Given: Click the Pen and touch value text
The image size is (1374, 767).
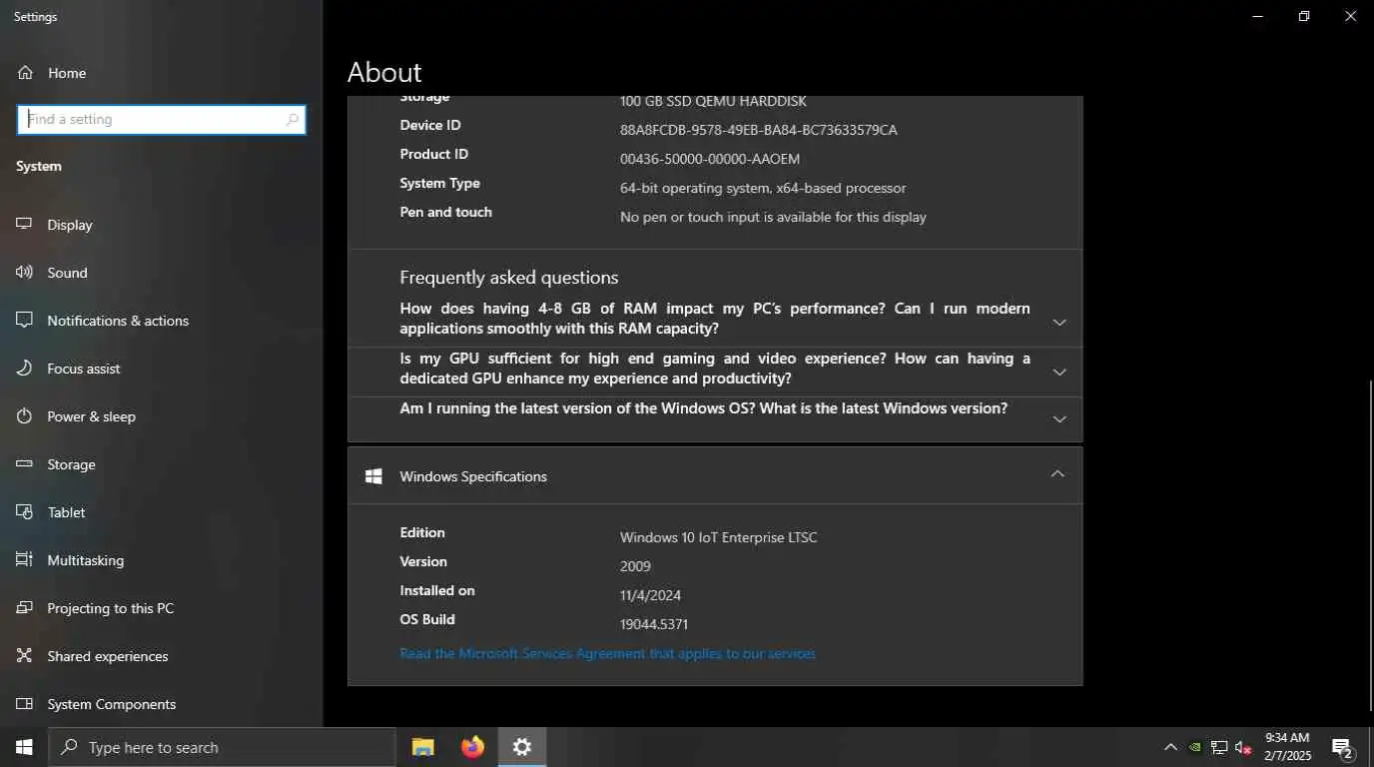Looking at the screenshot, I should (773, 217).
